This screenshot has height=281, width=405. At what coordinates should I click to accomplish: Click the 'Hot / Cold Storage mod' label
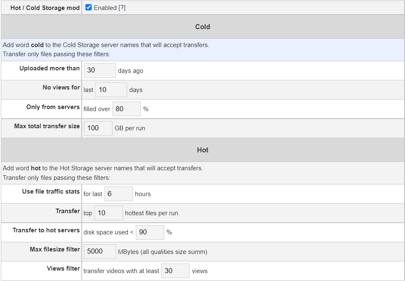[x=45, y=8]
